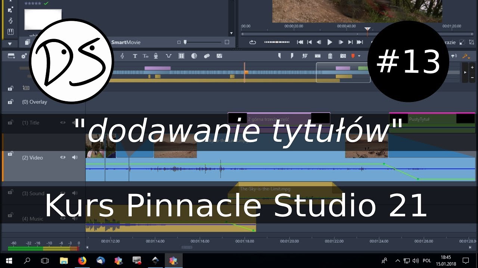478x268 pixels.
Task: Toggle visibility of the (2) Video track
Action: [x=63, y=157]
